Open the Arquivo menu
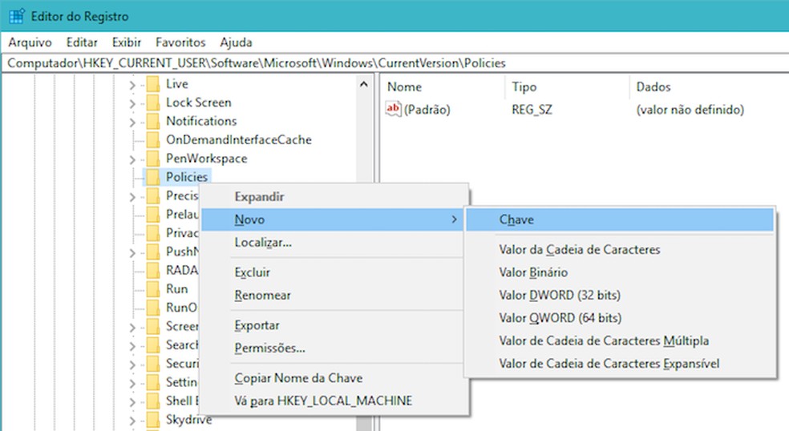The width and height of the screenshot is (789, 431). tap(30, 42)
